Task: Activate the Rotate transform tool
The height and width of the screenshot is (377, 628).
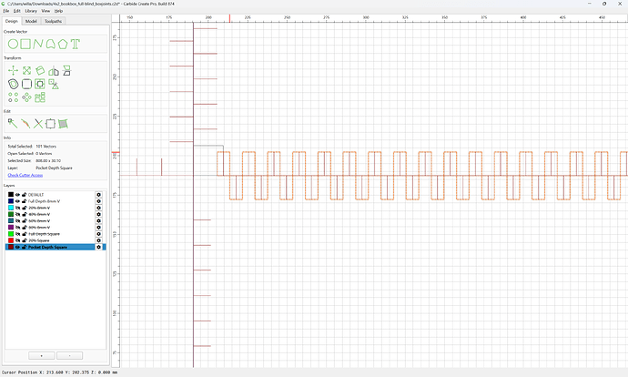Action: click(x=40, y=71)
